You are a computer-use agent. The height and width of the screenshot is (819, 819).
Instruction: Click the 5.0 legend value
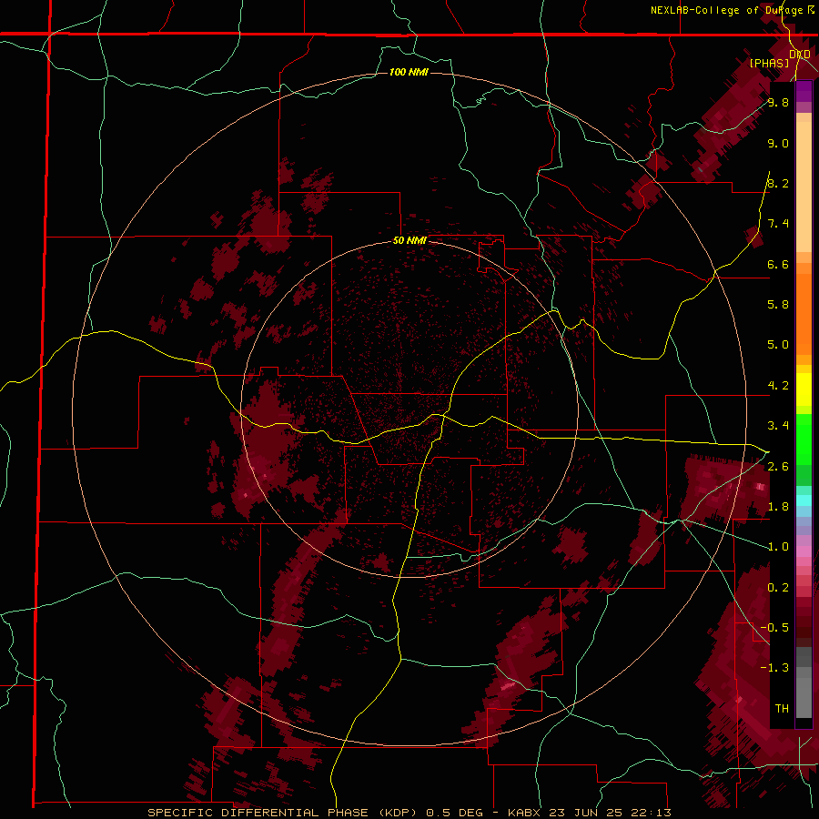778,345
